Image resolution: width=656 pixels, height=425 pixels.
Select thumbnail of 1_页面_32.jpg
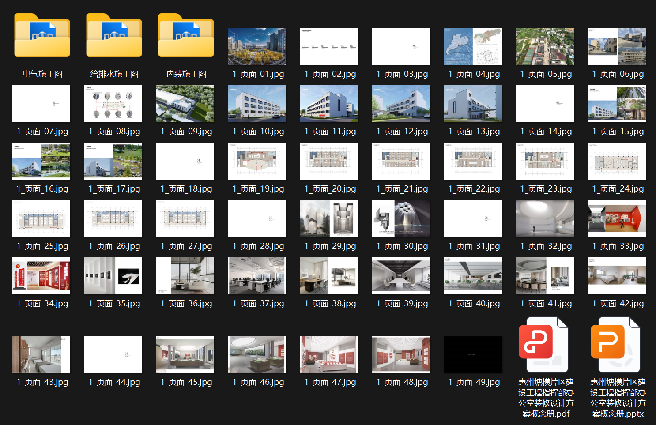pyautogui.click(x=545, y=218)
